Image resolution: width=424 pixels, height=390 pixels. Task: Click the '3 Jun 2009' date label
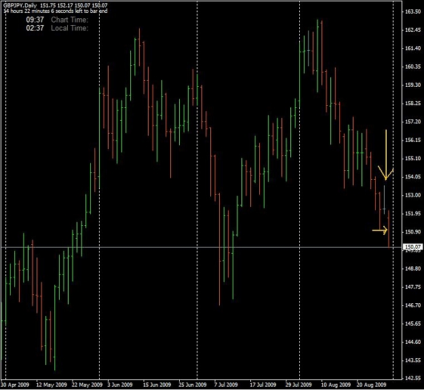pyautogui.click(x=120, y=385)
